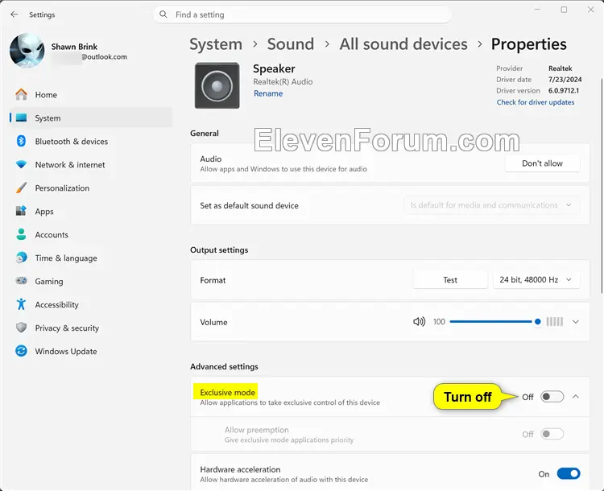Click the Home house icon
604x491 pixels.
21,94
